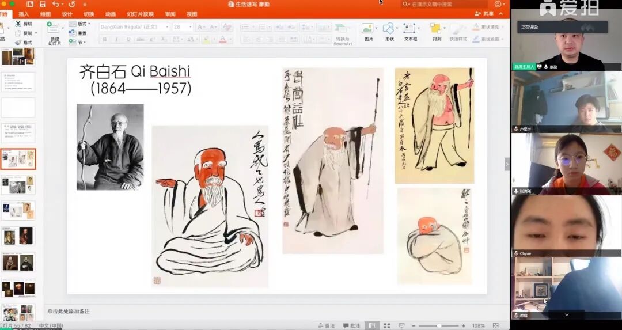Switch to the Animations (动画) tab
622x330 pixels.
coord(110,14)
